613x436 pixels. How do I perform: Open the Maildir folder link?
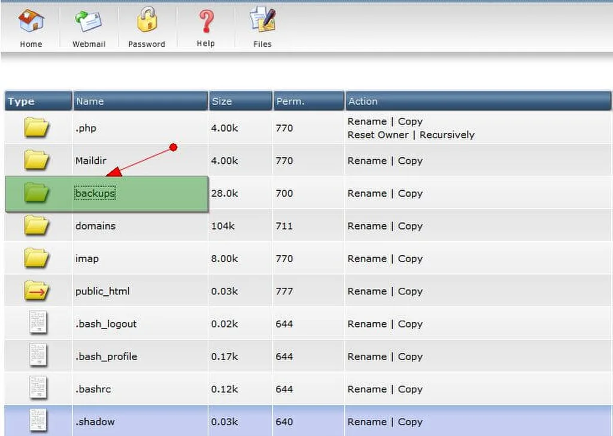(91, 160)
